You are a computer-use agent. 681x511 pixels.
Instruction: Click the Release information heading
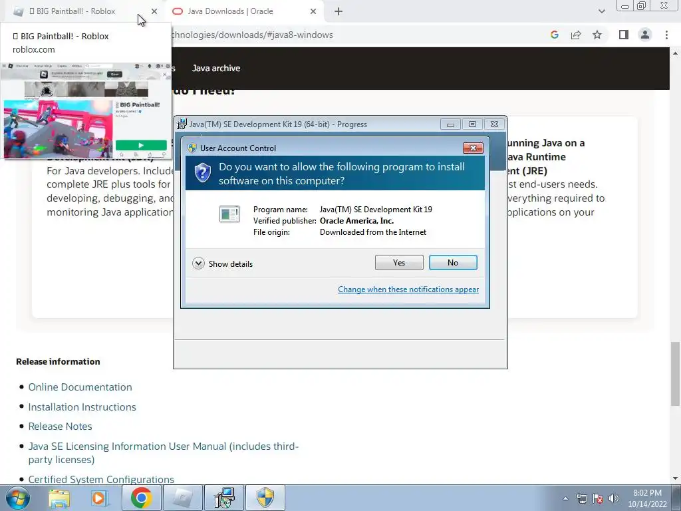(59, 361)
